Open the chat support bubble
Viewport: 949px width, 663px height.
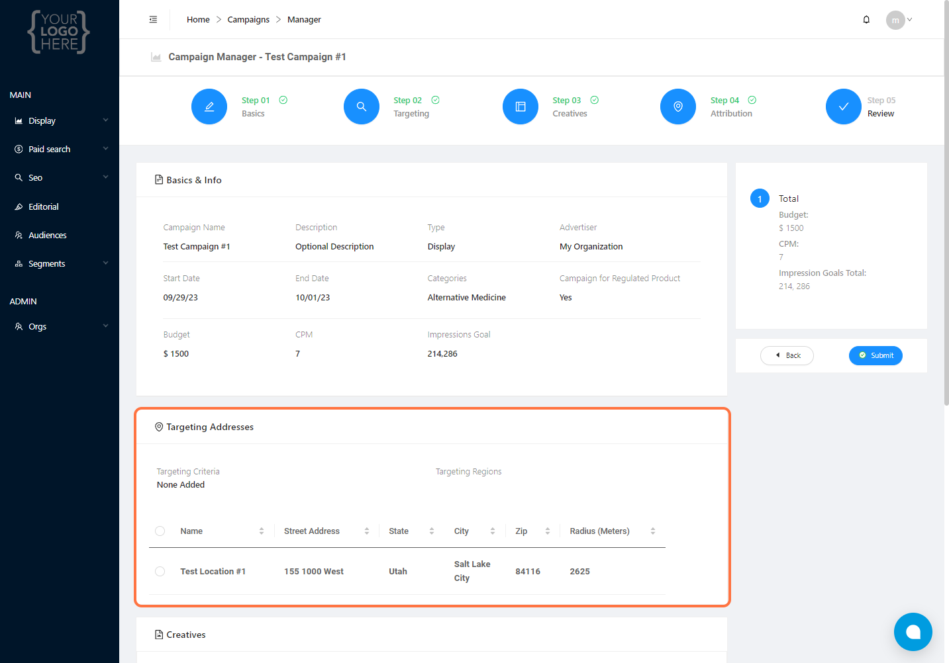(x=913, y=632)
